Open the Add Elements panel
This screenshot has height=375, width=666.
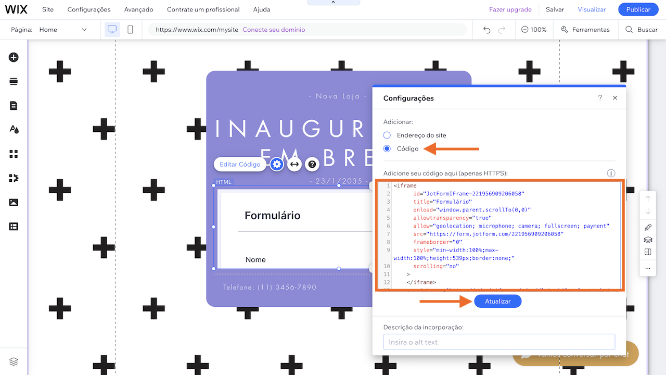tap(13, 57)
